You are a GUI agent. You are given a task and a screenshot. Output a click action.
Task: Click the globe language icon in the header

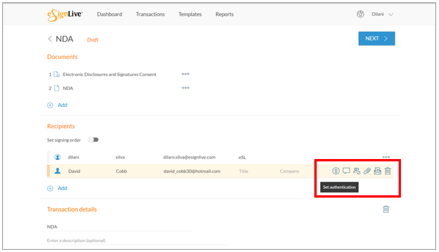361,14
